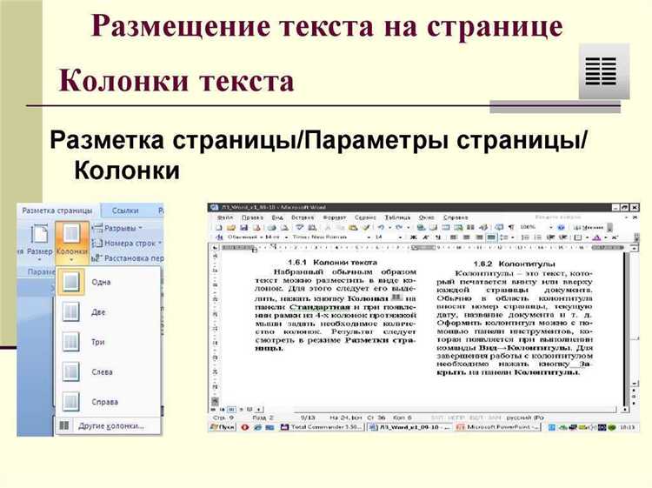Open line spacing dropdown arrow

pyautogui.click(x=512, y=237)
